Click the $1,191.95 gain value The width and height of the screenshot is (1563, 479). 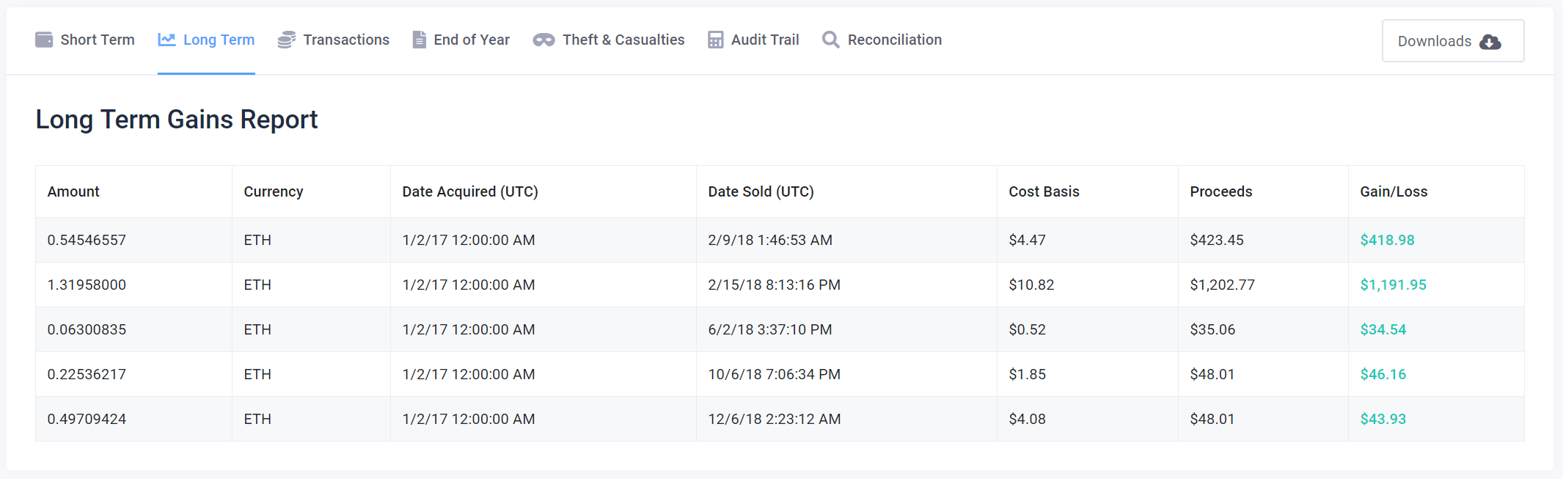pos(1393,285)
